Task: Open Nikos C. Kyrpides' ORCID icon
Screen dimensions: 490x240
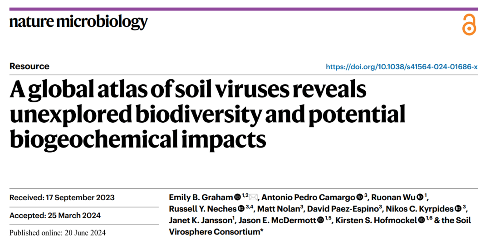Action: point(459,208)
